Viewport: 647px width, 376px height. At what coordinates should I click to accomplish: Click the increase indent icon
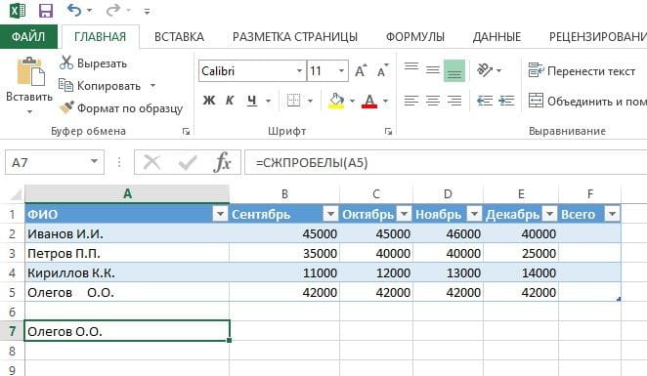coord(506,101)
